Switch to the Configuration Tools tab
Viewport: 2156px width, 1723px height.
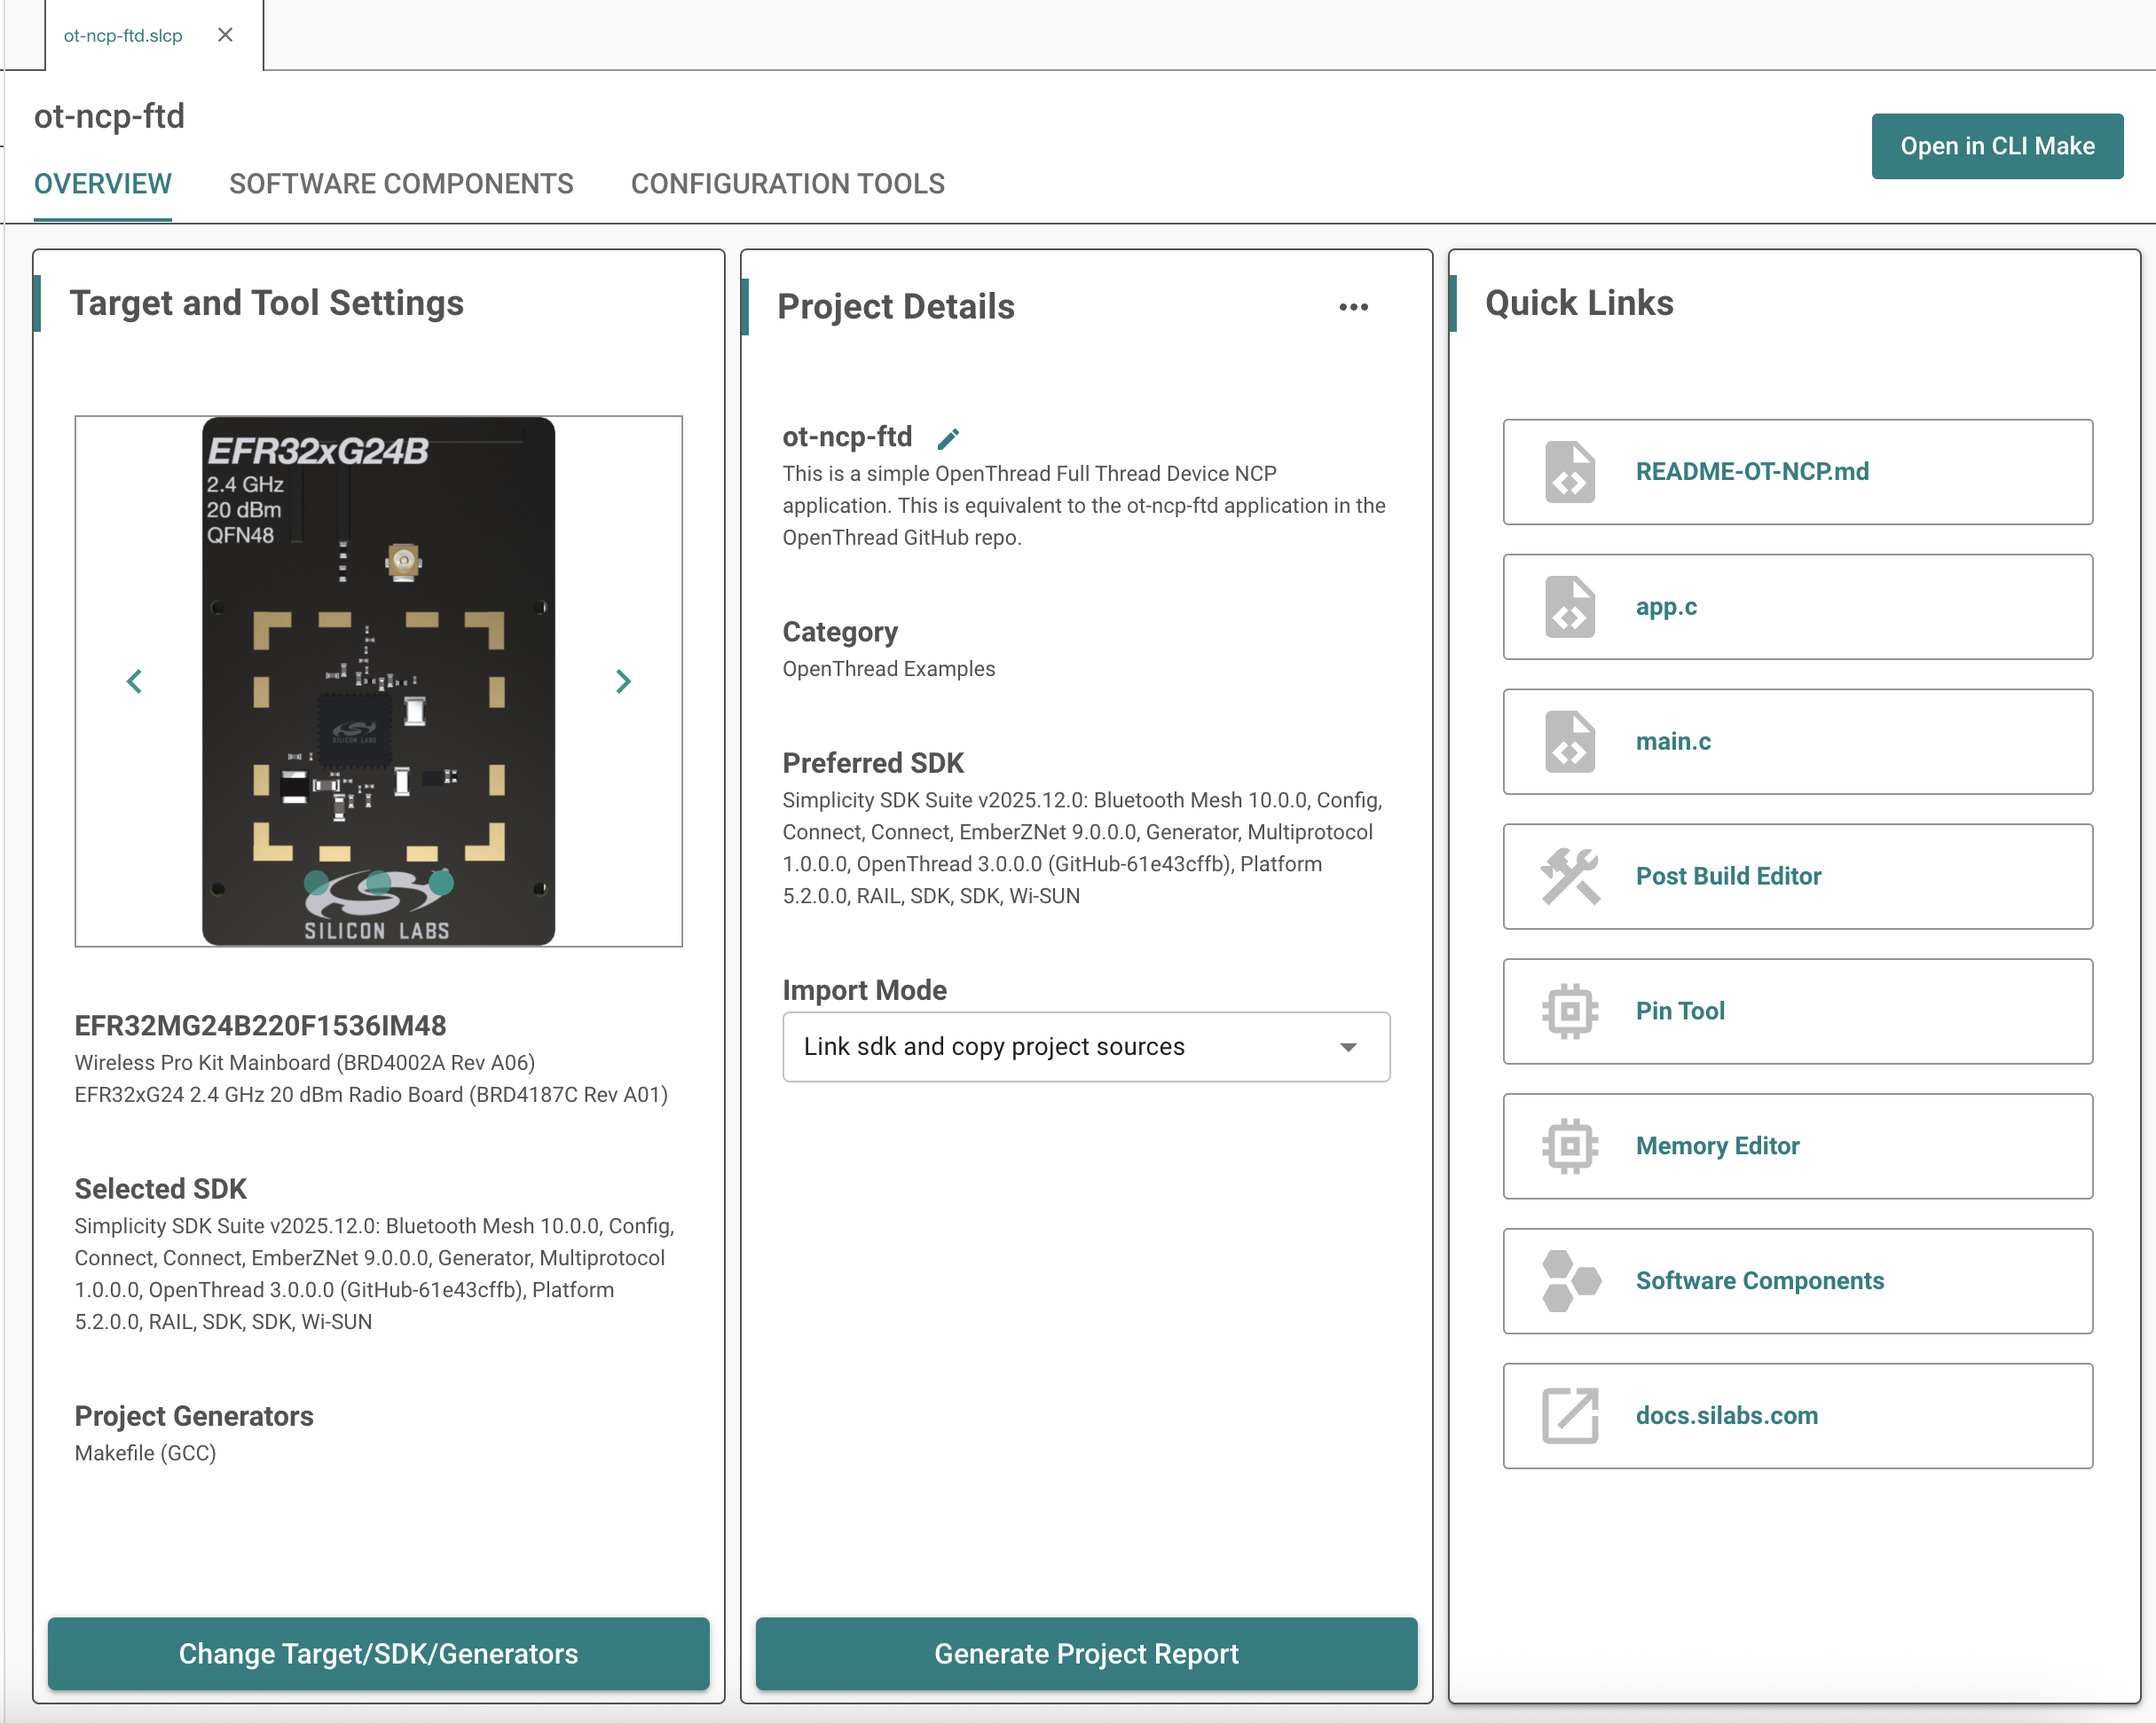click(787, 184)
